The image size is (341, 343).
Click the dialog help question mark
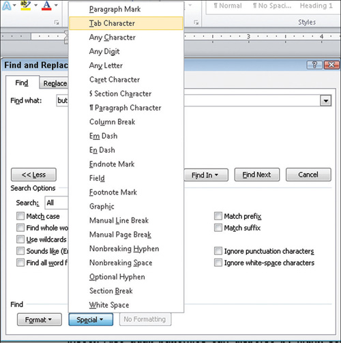[x=314, y=65]
